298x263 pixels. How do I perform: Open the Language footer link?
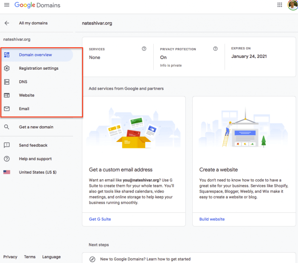coord(51,257)
